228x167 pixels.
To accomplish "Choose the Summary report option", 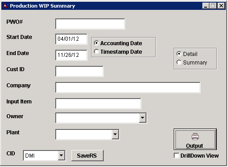I will pyautogui.click(x=179, y=62).
